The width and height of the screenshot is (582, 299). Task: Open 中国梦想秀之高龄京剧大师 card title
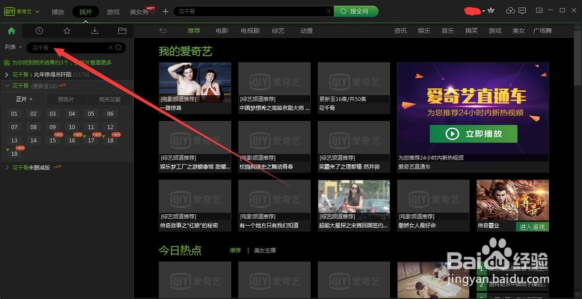[274, 108]
